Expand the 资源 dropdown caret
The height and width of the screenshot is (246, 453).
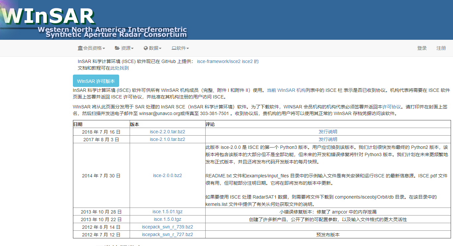coord(132,48)
